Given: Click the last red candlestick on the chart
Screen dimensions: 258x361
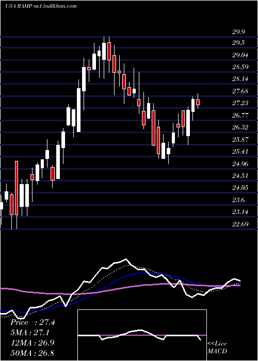Looking at the screenshot, I should pos(198,102).
